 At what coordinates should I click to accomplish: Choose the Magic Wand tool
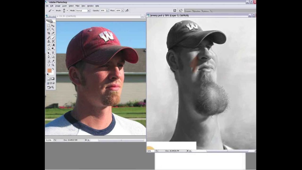tap(53, 30)
